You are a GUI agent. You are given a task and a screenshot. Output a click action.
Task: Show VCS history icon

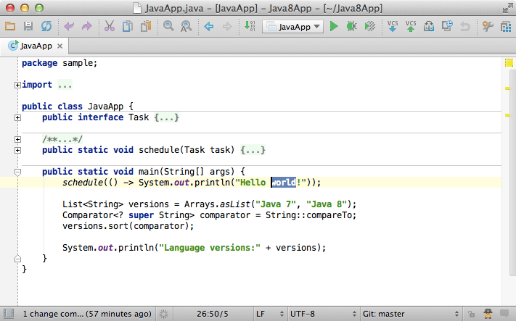point(447,26)
